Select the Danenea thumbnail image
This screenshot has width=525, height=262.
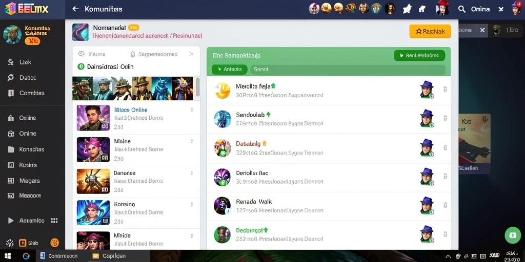coord(93,181)
